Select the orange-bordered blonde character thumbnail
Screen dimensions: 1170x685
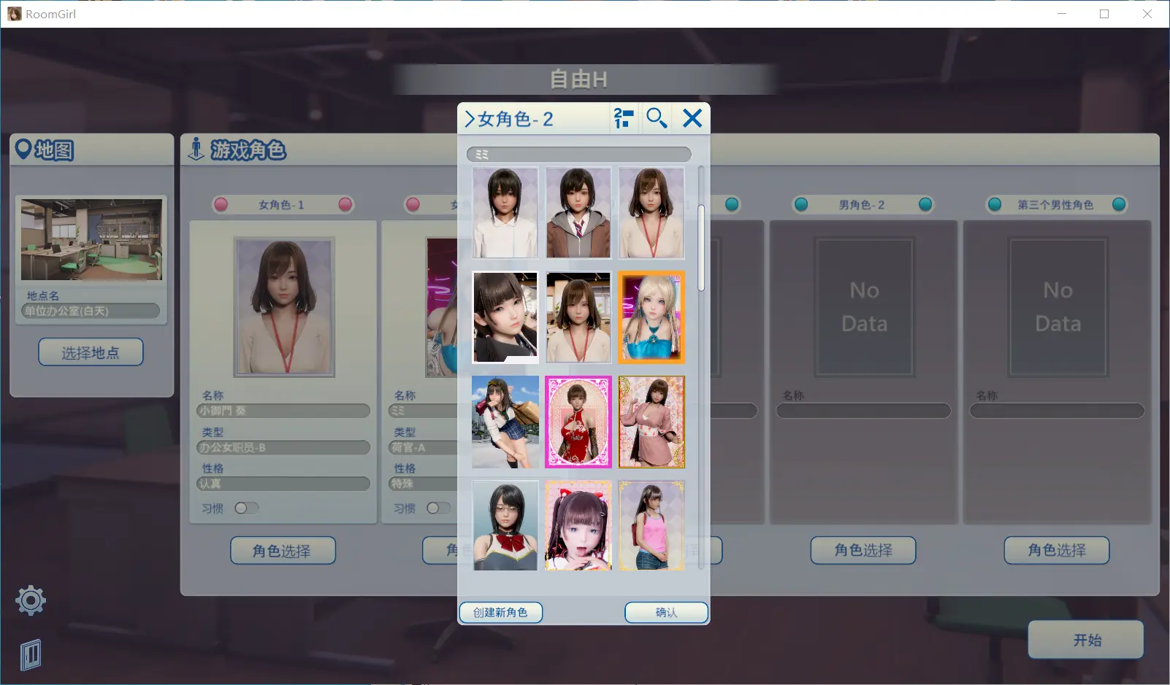(x=651, y=317)
